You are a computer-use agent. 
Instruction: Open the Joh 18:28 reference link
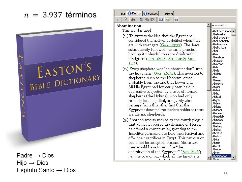pos(157,59)
